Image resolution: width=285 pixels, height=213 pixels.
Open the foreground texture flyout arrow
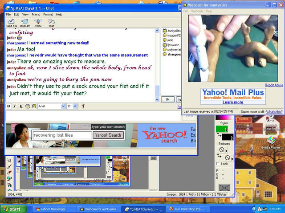pyautogui.click(x=227, y=151)
